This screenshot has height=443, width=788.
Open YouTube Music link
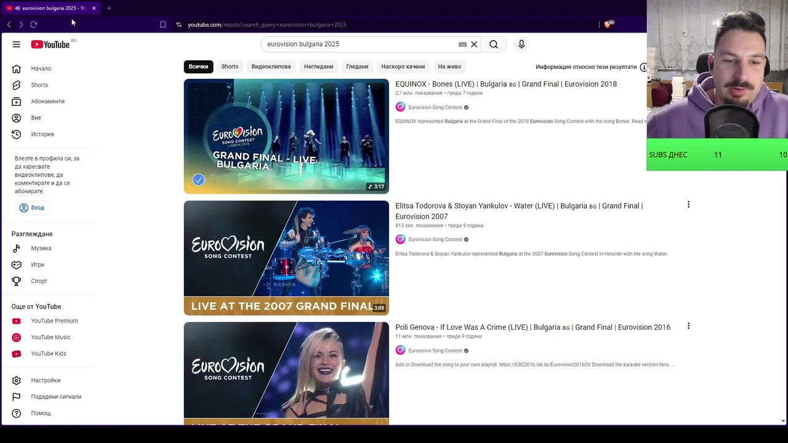(49, 337)
